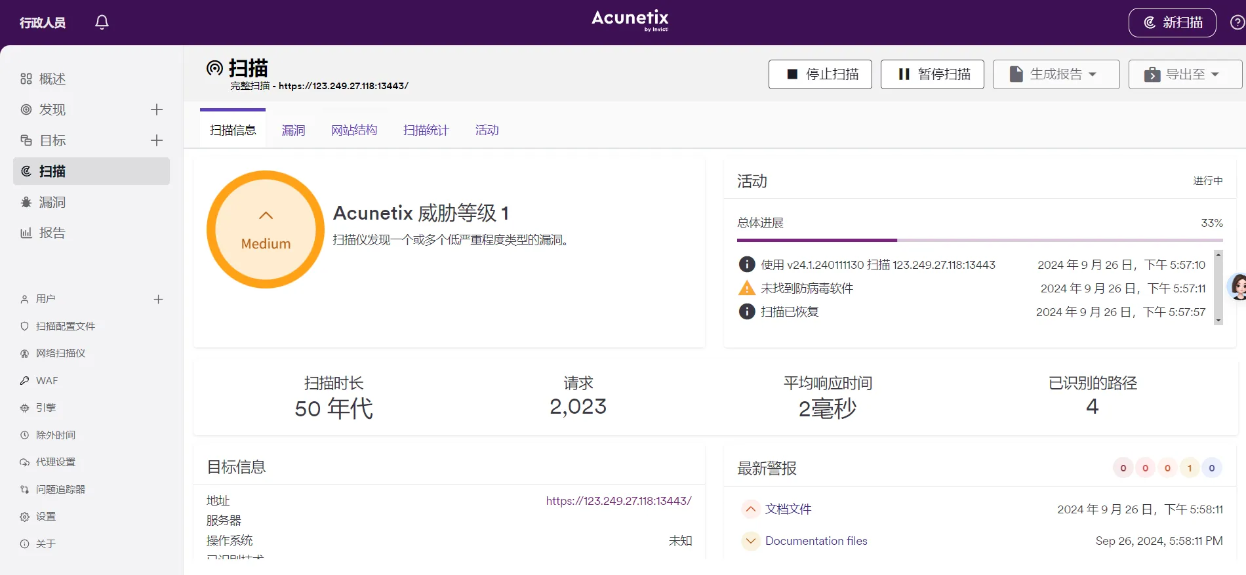The image size is (1246, 575).
Task: Expand Users (用户) with its plus button
Action: tap(158, 299)
